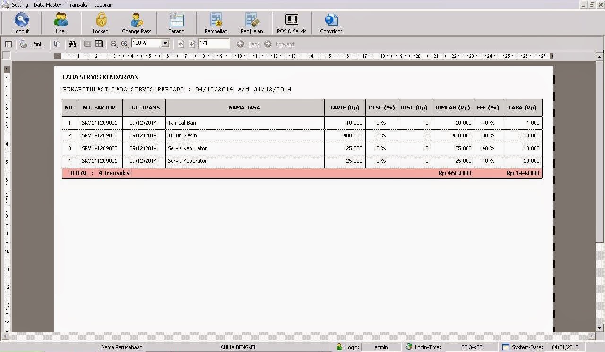Click AULIA BENGKEL in status bar
Viewport: 605px width, 352px height.
(x=238, y=347)
